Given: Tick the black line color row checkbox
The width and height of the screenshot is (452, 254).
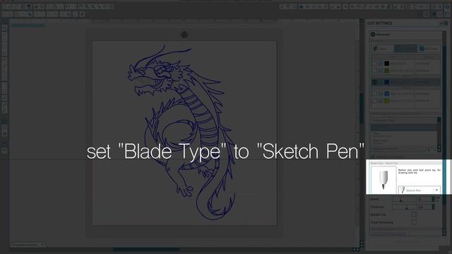Looking at the screenshot, I should (x=374, y=64).
